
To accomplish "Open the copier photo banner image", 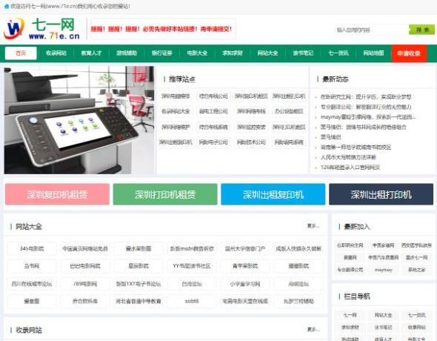I will (79, 120).
